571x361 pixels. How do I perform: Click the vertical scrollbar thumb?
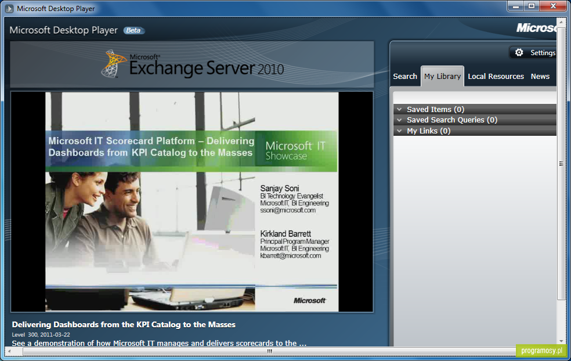(x=561, y=163)
